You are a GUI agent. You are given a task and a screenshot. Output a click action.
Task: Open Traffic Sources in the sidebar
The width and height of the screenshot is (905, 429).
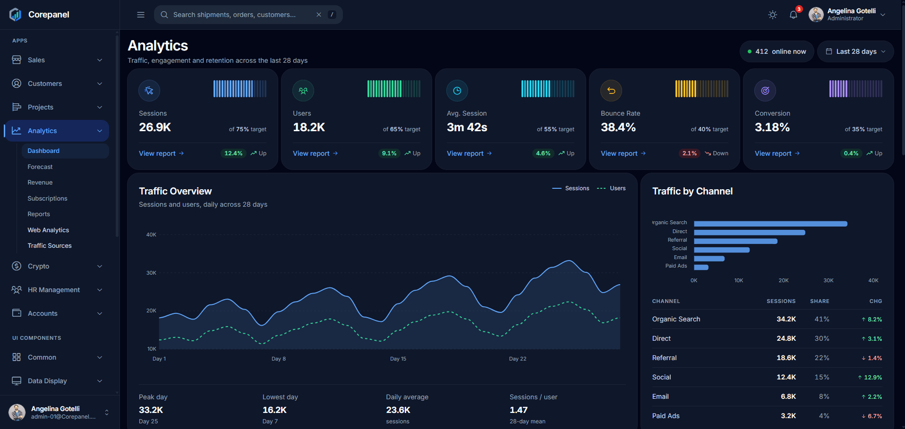pyautogui.click(x=50, y=245)
